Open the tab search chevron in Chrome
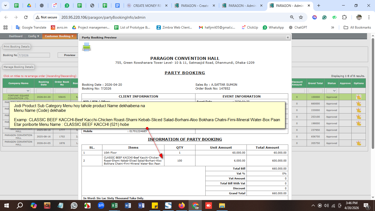375x211 pixels. 6,5
